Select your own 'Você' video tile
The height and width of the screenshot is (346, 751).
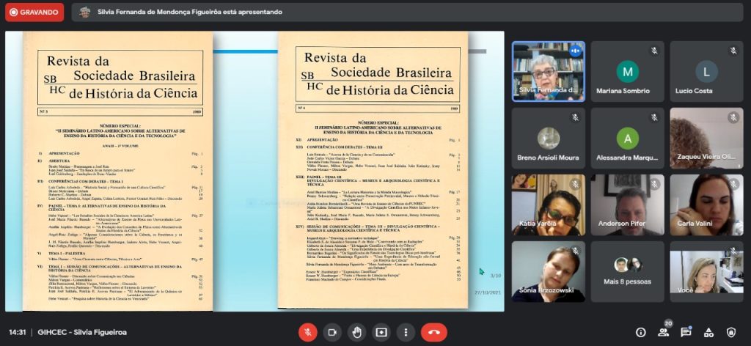click(x=706, y=271)
